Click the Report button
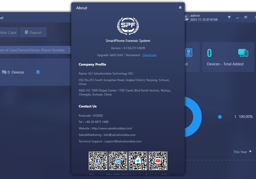 click(x=33, y=32)
